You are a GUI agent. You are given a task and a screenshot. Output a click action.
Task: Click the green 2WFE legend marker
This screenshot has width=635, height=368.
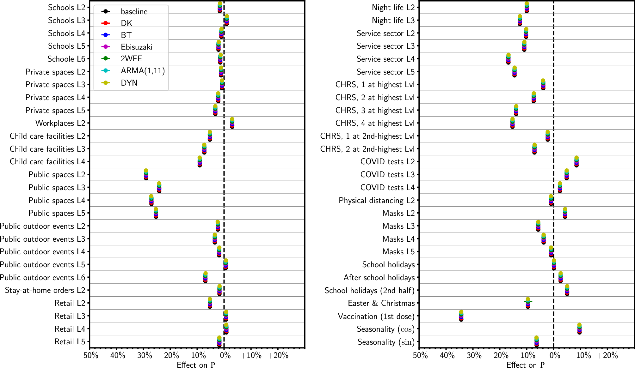coord(106,58)
